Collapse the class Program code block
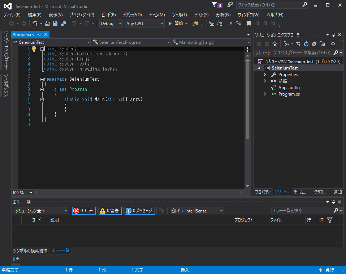The image size is (346, 274). pos(42,89)
